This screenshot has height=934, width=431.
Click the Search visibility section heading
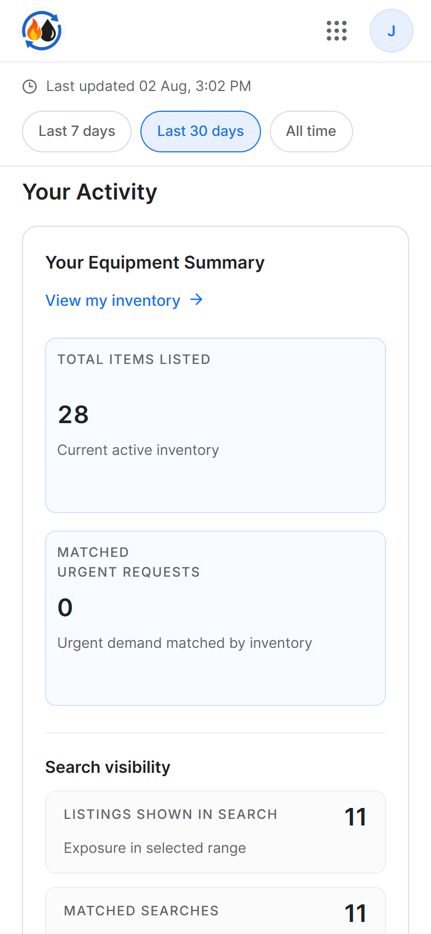[x=108, y=767]
